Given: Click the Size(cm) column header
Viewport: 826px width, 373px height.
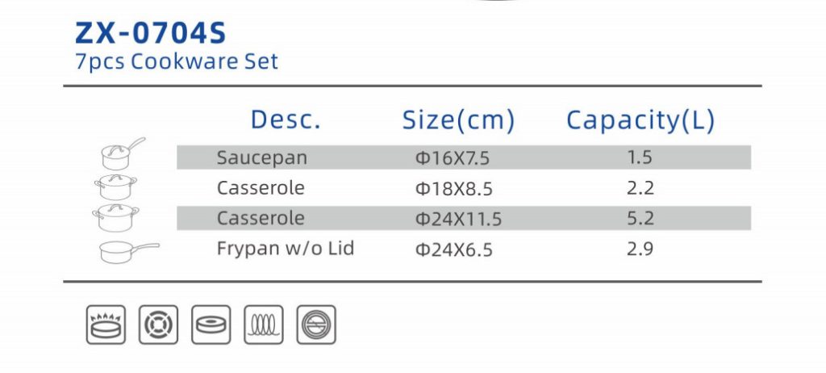Looking at the screenshot, I should (x=458, y=120).
